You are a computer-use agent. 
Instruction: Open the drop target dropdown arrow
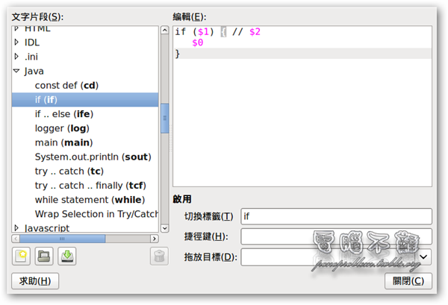click(x=424, y=257)
